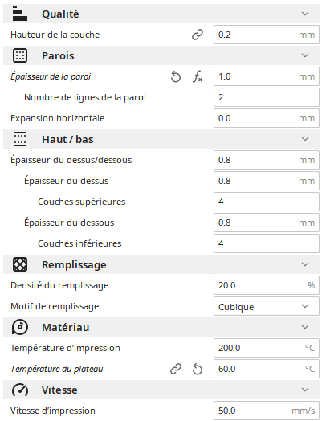Click the Haut / bas category icon
Image resolution: width=322 pixels, height=421 pixels.
pyautogui.click(x=20, y=139)
